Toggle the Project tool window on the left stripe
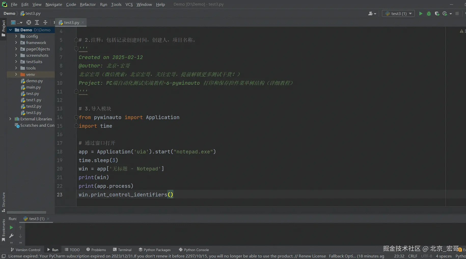466x259 pixels. (3, 28)
